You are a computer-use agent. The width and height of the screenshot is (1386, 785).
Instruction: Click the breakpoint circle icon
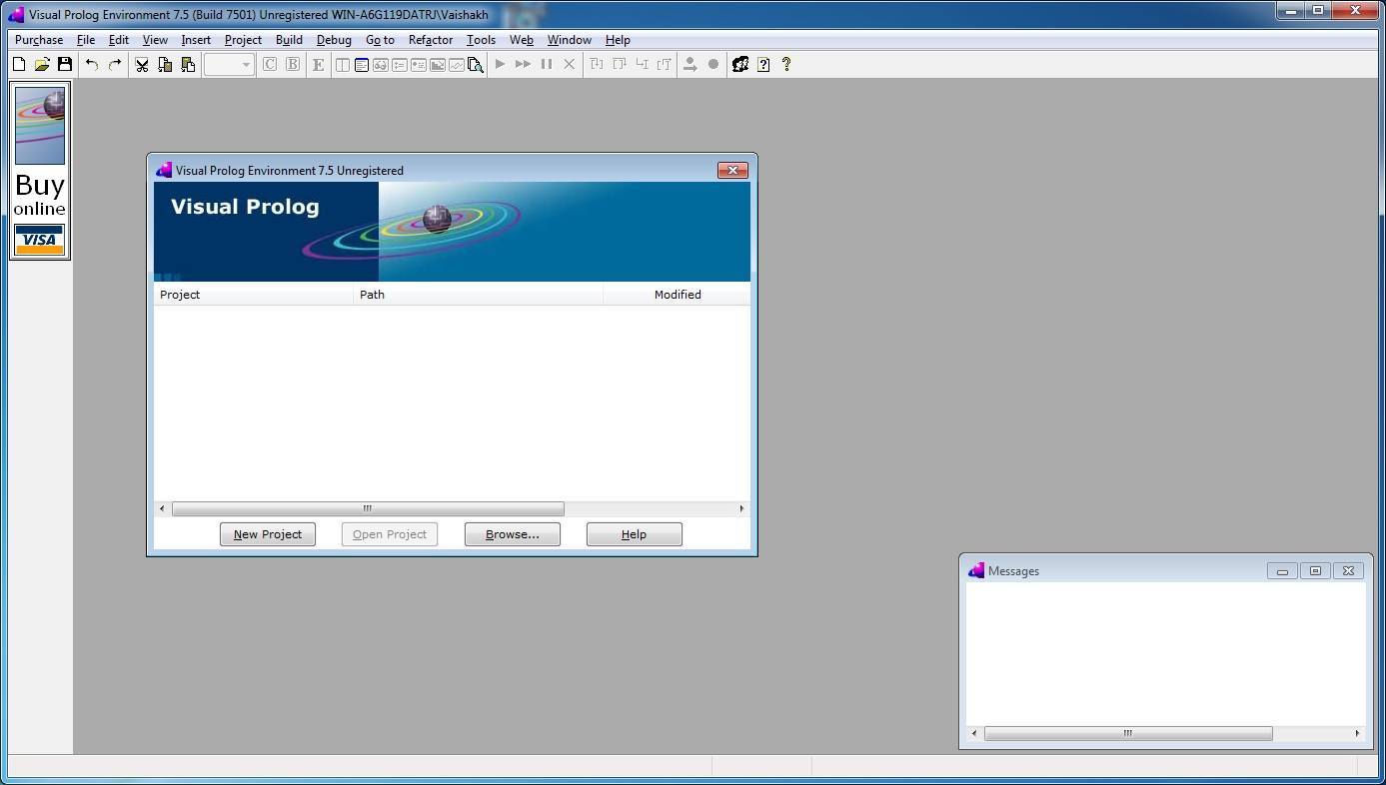click(713, 64)
